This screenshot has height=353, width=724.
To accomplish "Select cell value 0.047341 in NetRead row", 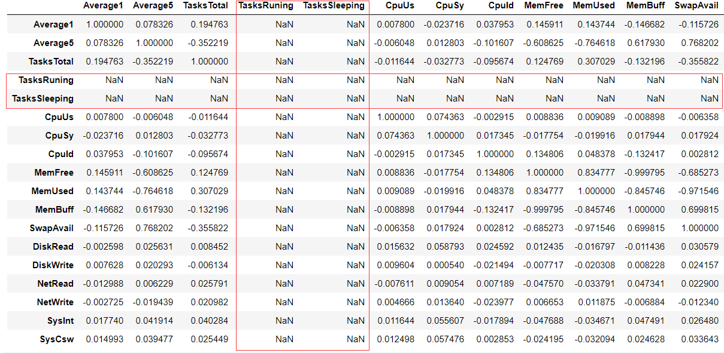I will pos(646,284).
